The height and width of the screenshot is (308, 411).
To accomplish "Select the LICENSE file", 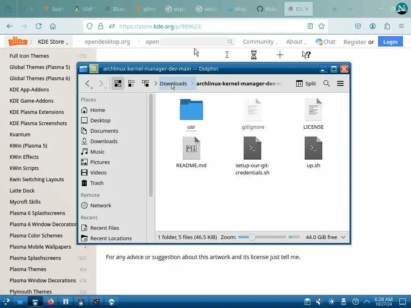I will coord(313,114).
